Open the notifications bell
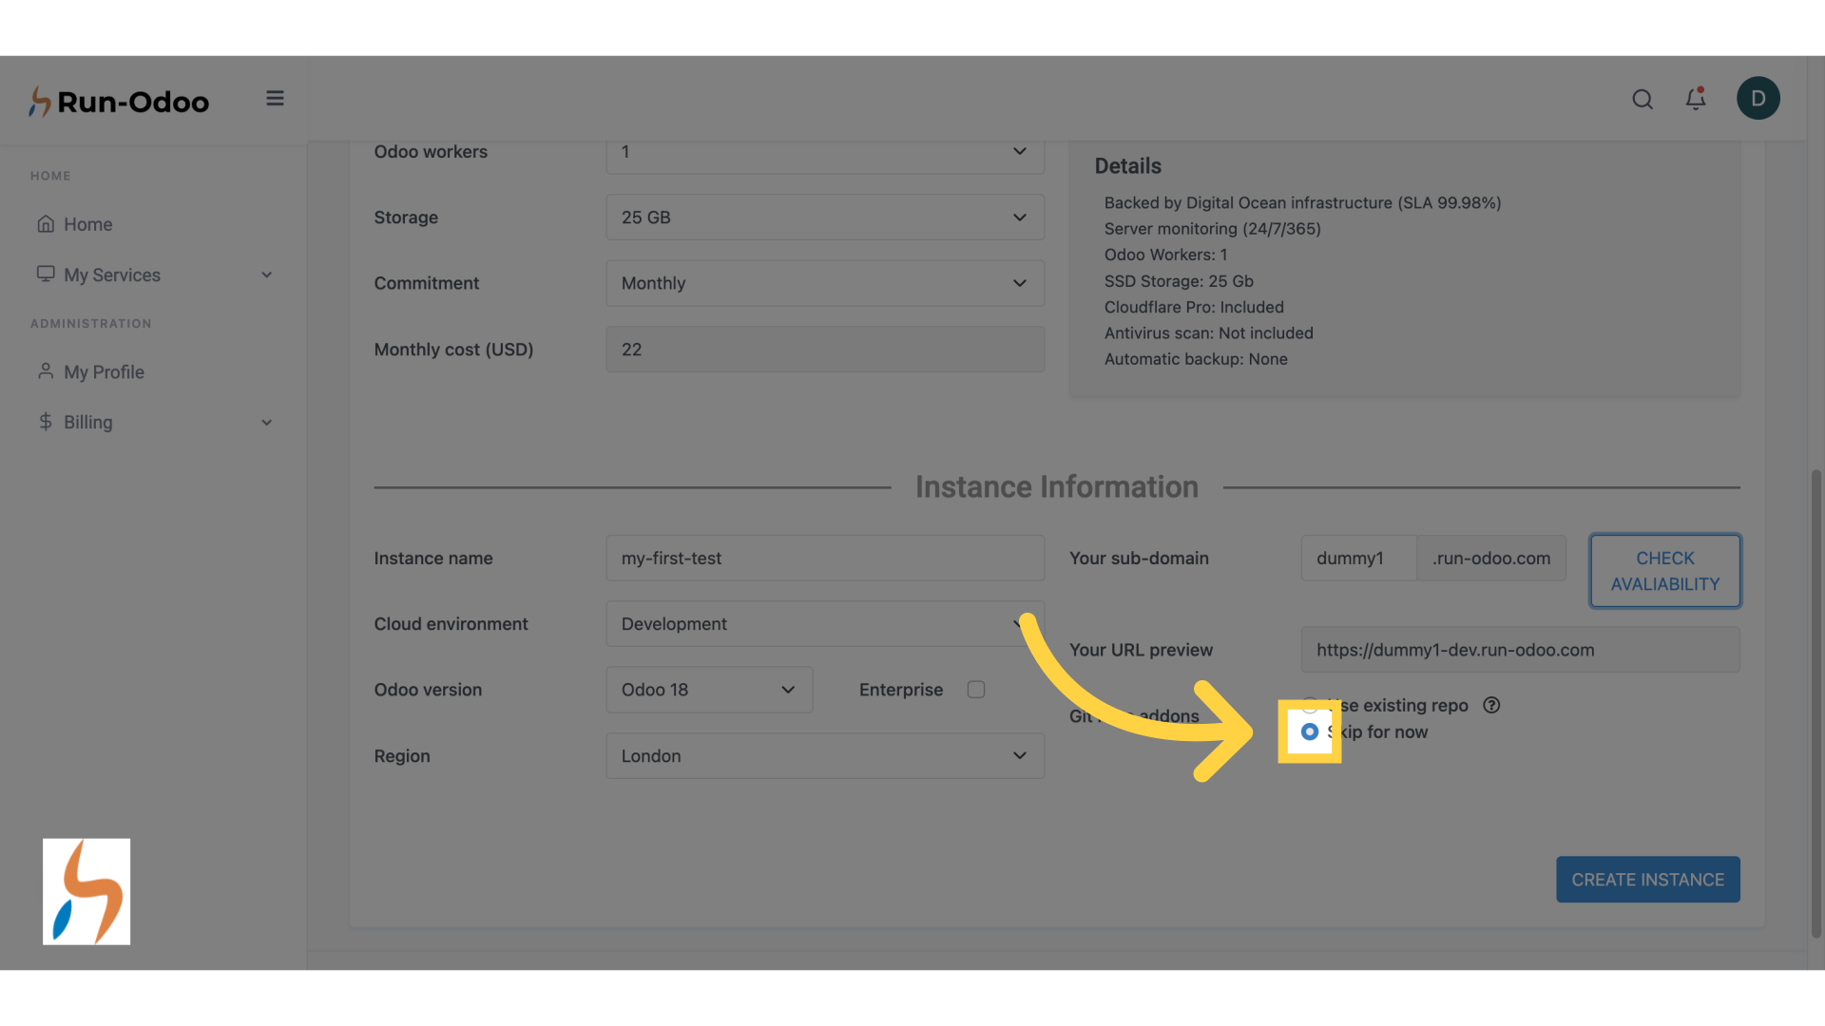This screenshot has height=1026, width=1825. [x=1696, y=98]
